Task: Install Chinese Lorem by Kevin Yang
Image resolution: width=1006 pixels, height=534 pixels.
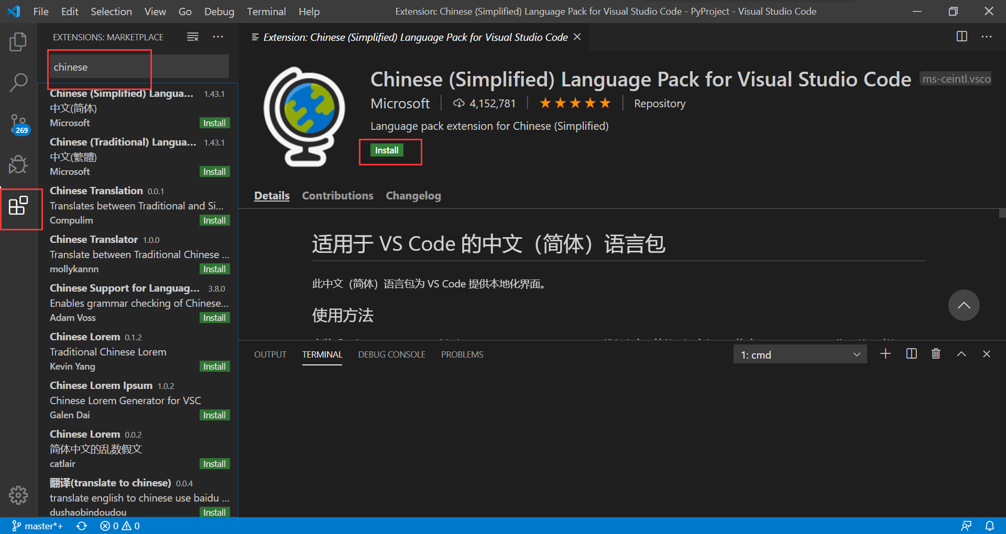Action: [214, 366]
